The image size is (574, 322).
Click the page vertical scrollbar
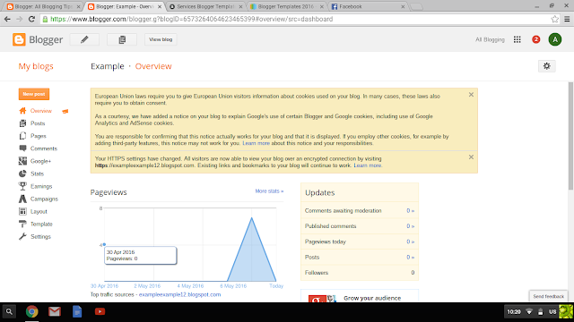click(570, 136)
